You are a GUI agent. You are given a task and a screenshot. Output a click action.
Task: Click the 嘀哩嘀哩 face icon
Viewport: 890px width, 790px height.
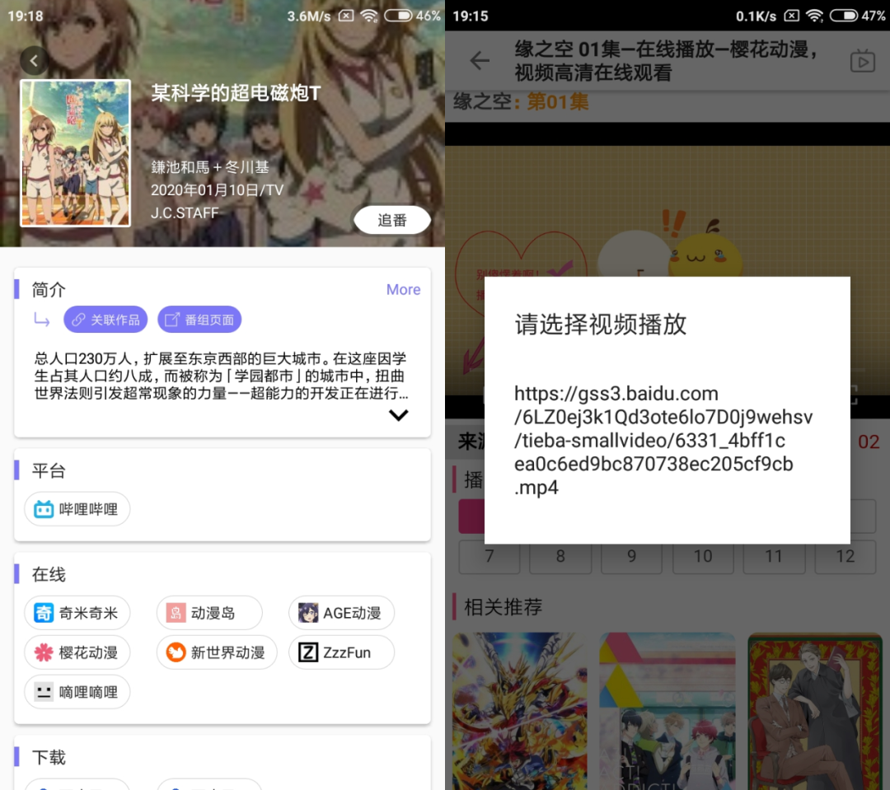(x=44, y=692)
